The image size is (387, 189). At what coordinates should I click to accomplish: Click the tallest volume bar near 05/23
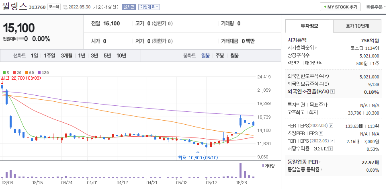click(240, 171)
